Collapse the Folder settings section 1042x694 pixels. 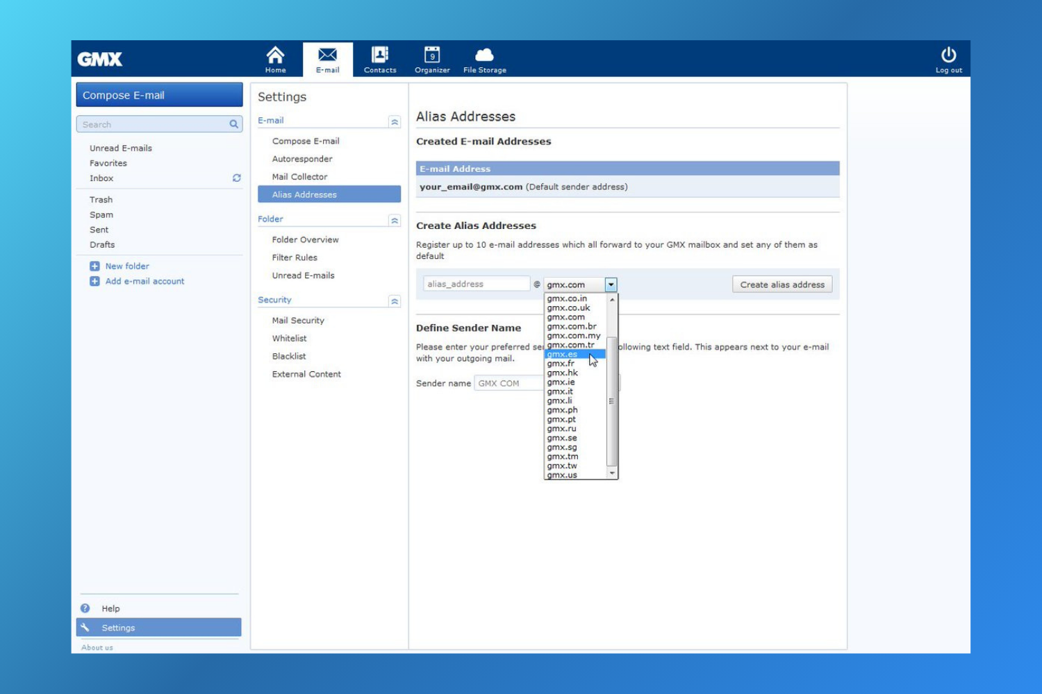(395, 221)
